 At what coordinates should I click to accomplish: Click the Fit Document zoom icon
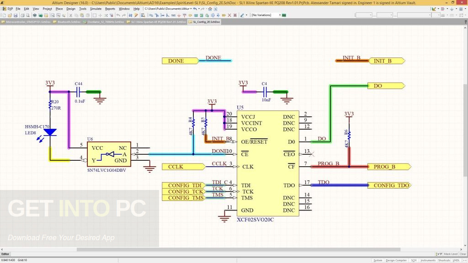(x=53, y=15)
